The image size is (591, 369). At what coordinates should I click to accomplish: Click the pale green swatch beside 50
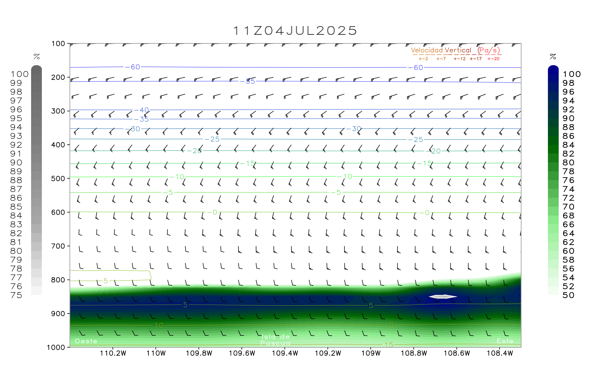[553, 291]
